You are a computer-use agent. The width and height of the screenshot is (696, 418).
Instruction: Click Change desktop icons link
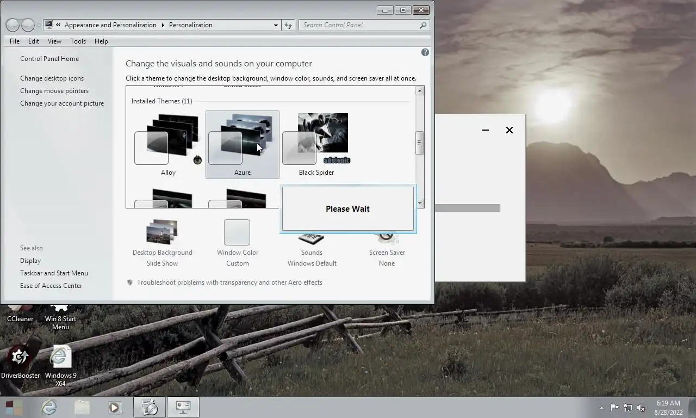[x=52, y=78]
